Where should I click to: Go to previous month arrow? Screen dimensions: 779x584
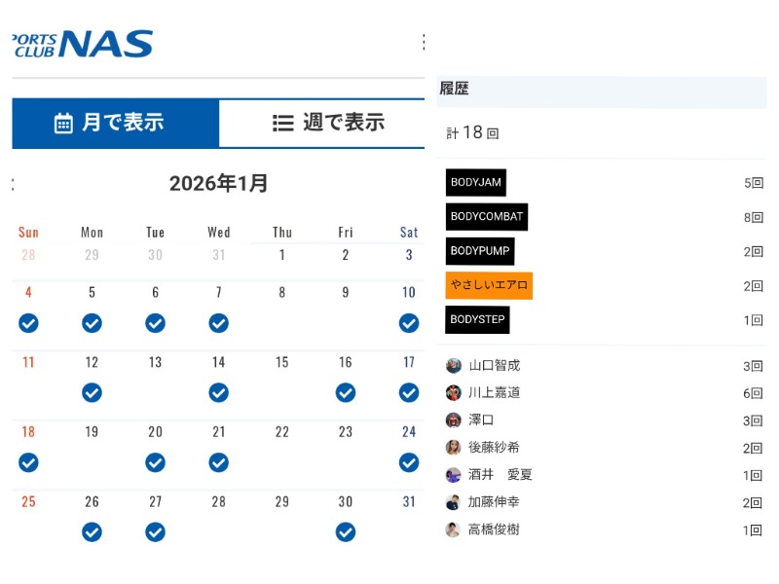tap(14, 184)
